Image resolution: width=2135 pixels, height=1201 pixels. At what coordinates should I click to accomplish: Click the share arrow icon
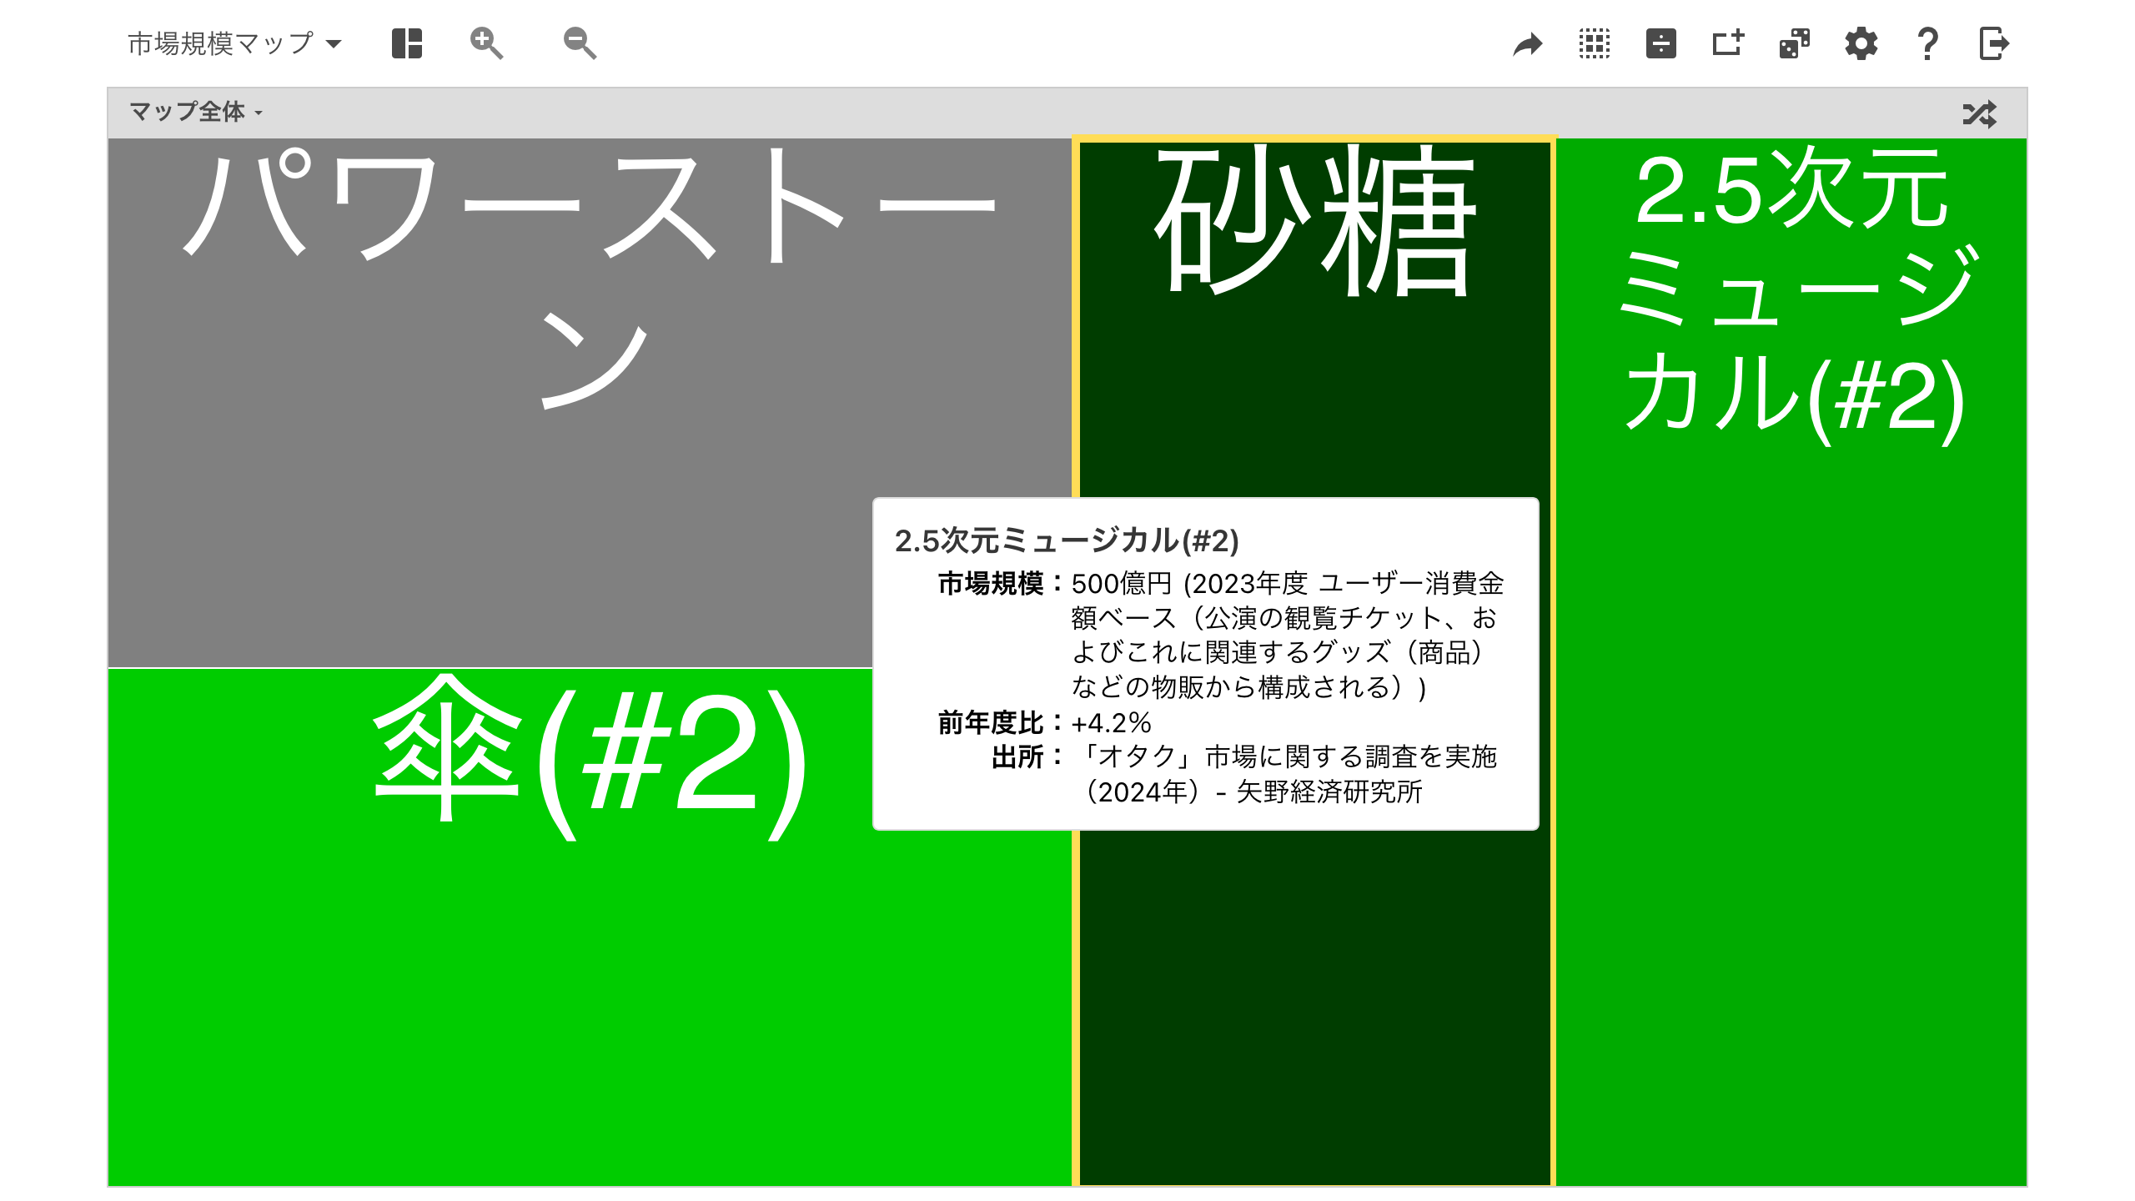point(1528,44)
